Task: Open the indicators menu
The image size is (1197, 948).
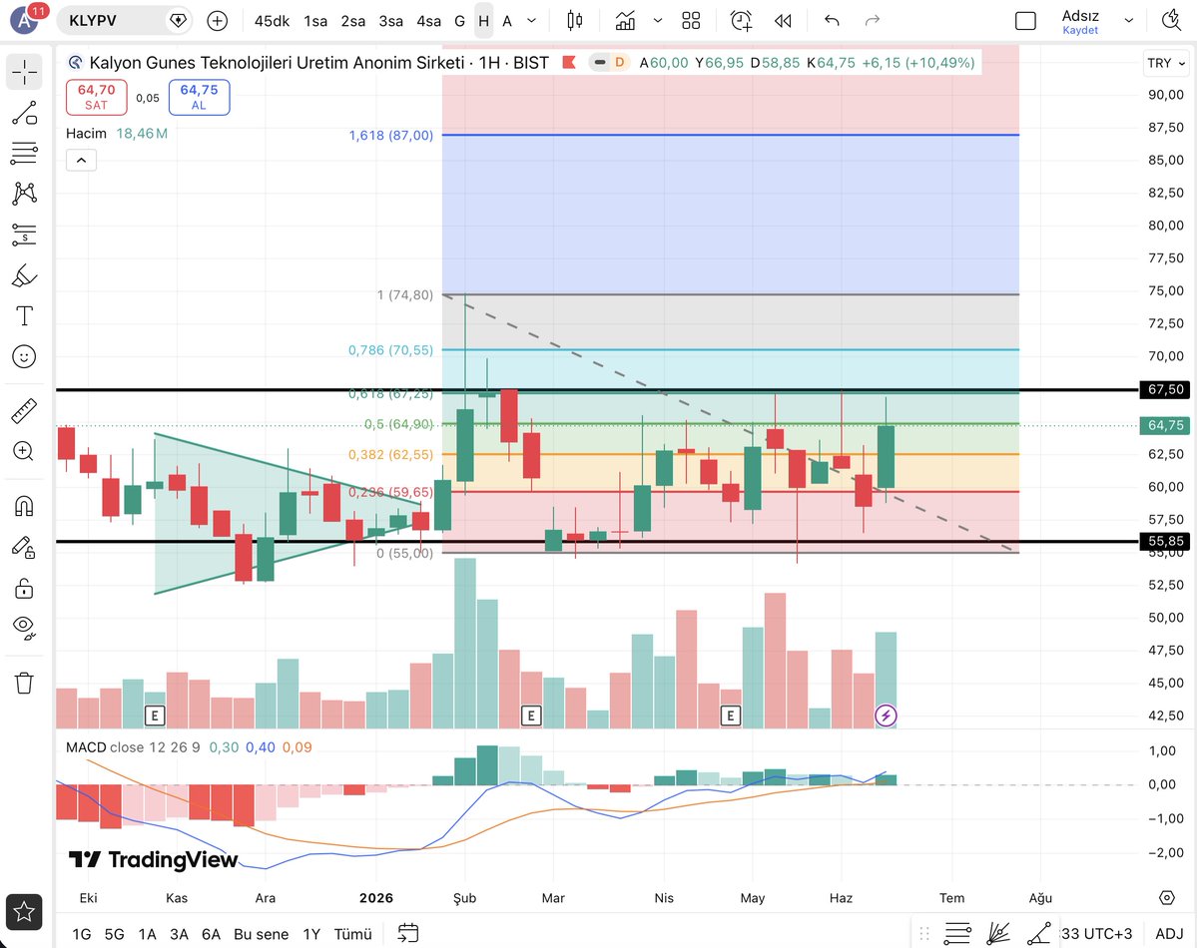Action: [x=625, y=21]
